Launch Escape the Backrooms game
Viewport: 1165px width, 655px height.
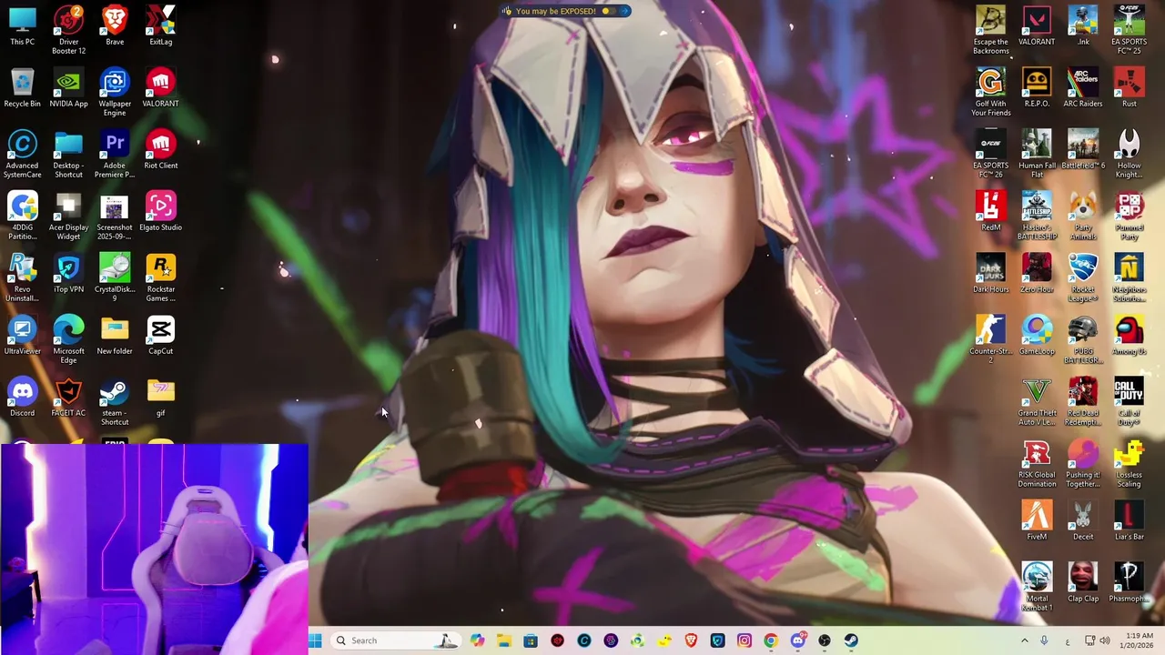click(x=990, y=30)
